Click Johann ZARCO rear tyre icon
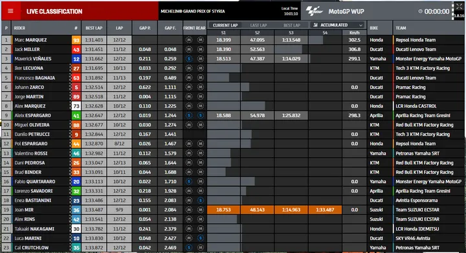The height and width of the screenshot is (253, 466). [201, 87]
